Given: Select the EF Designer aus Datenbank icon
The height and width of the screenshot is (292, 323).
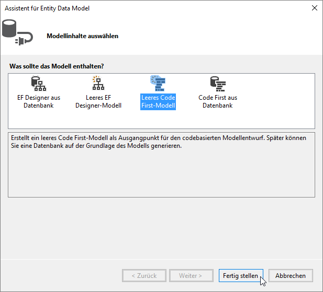Looking at the screenshot, I should pos(38,84).
